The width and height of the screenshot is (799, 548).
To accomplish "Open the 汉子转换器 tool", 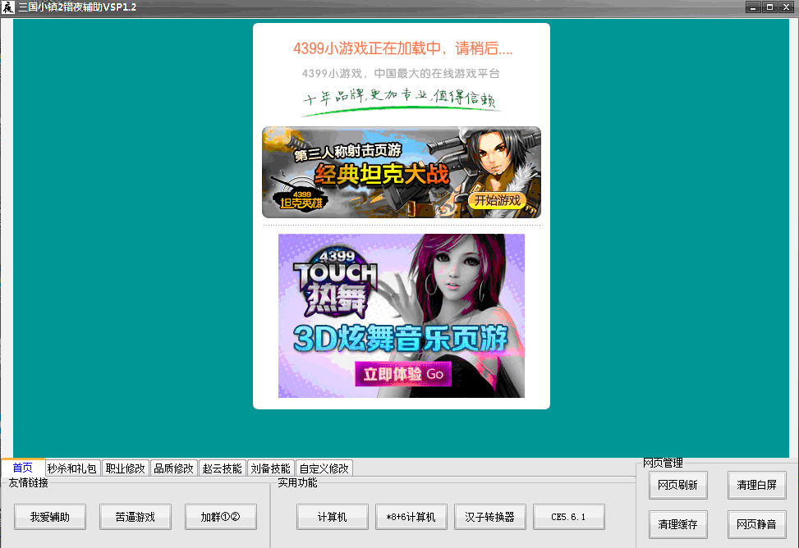I will pyautogui.click(x=489, y=517).
